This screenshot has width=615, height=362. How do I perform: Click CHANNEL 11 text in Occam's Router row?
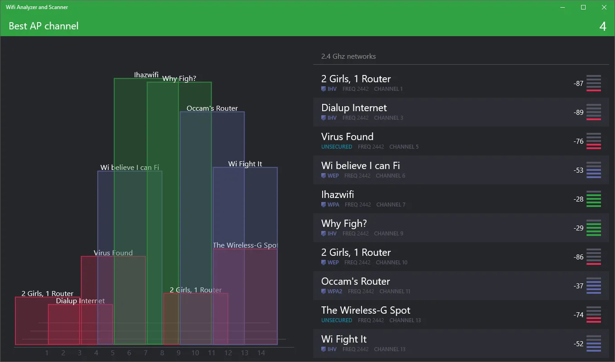click(x=395, y=291)
